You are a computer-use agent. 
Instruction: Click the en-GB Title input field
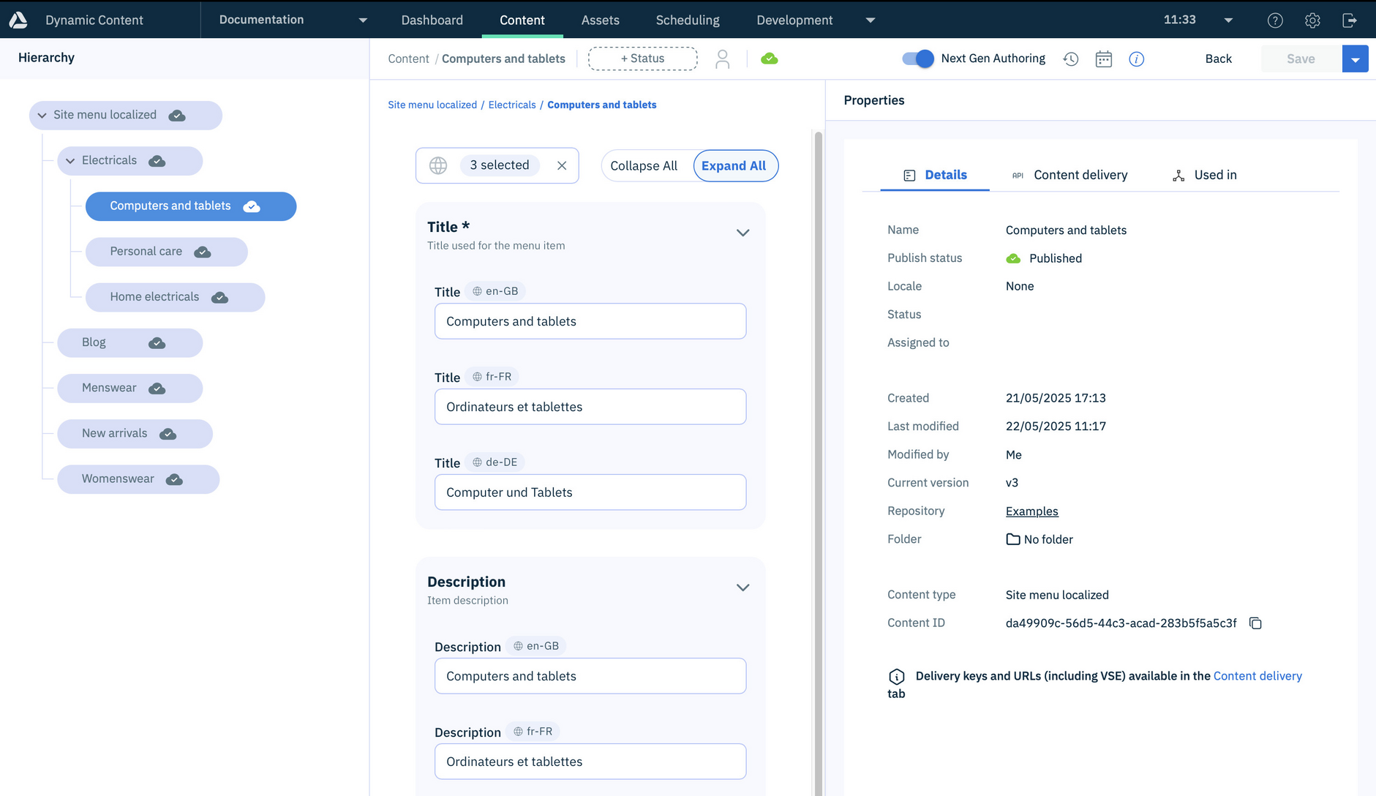click(x=590, y=321)
